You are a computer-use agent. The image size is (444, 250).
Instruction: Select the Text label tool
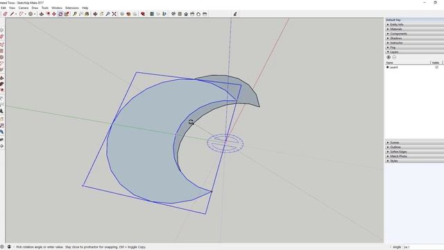[81, 14]
